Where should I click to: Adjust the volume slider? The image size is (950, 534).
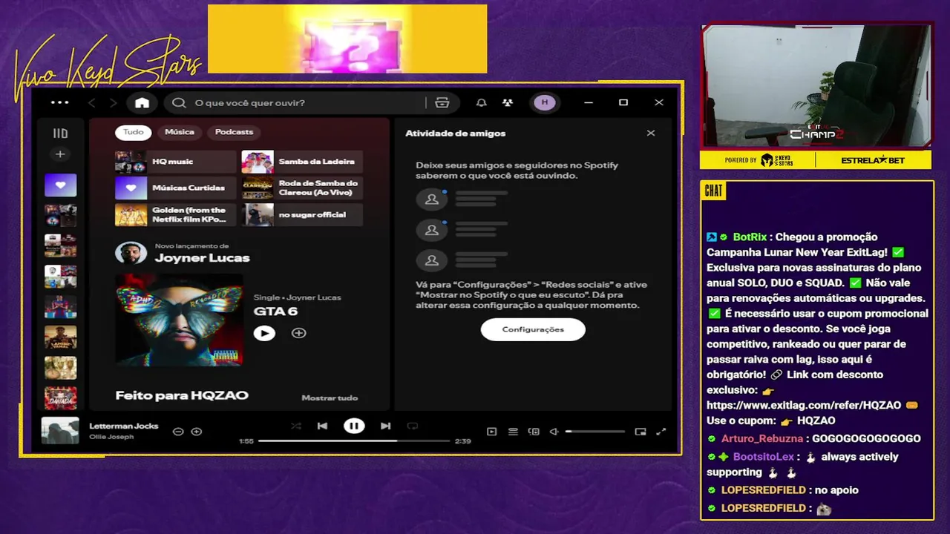point(595,431)
